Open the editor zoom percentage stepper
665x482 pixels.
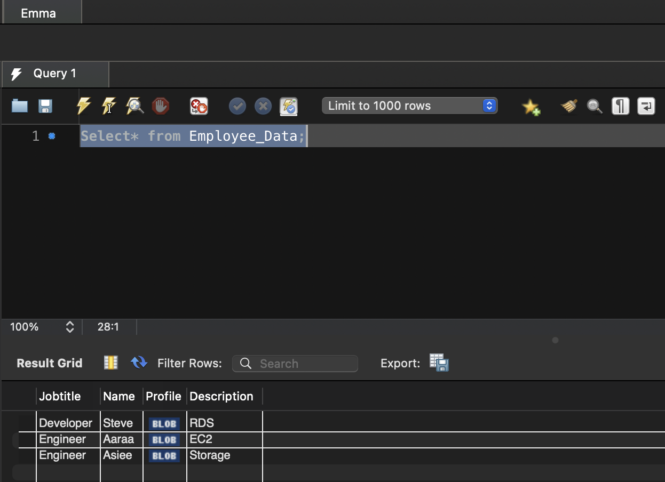click(69, 327)
